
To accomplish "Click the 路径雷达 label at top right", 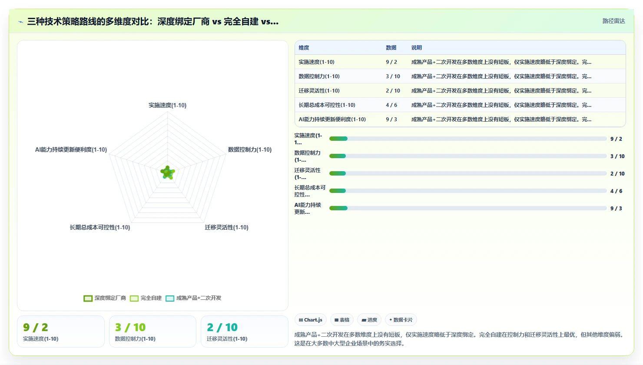I will 613,21.
